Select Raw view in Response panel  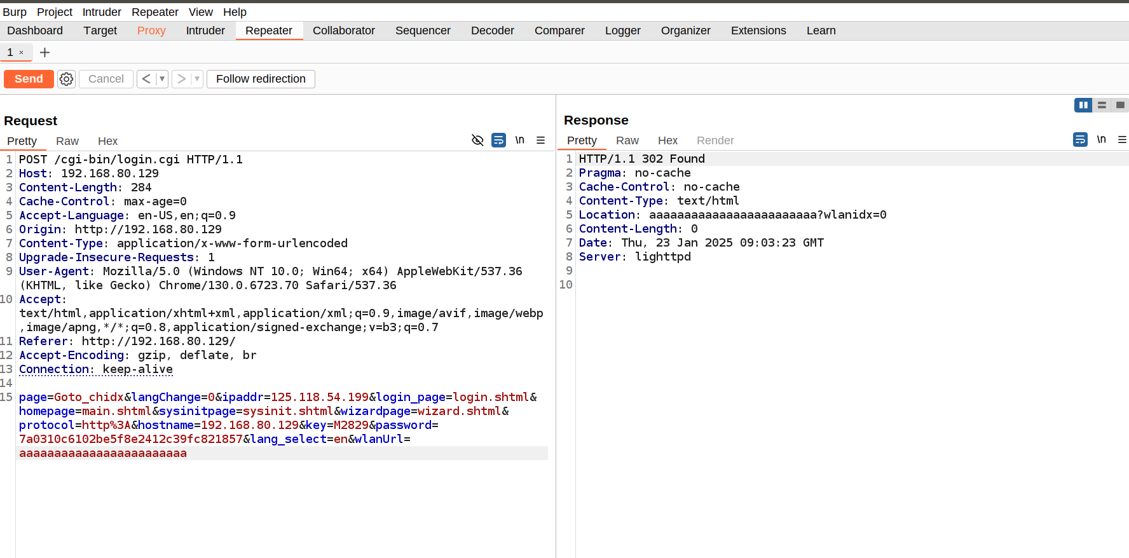[627, 140]
